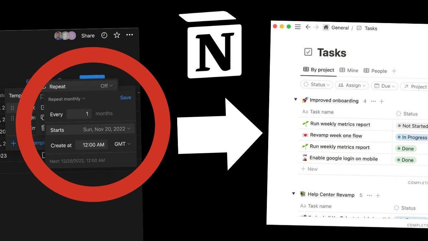Click the General breadcrumb
428x241 pixels.
coord(340,28)
